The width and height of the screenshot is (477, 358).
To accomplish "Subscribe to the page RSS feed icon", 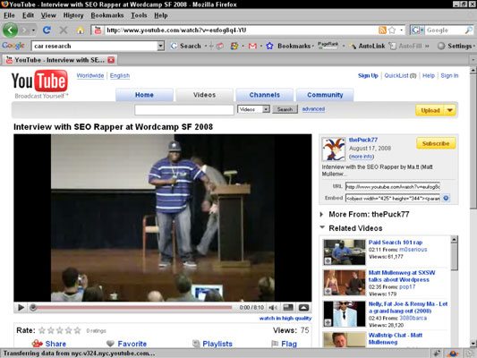I will pyautogui.click(x=382, y=30).
